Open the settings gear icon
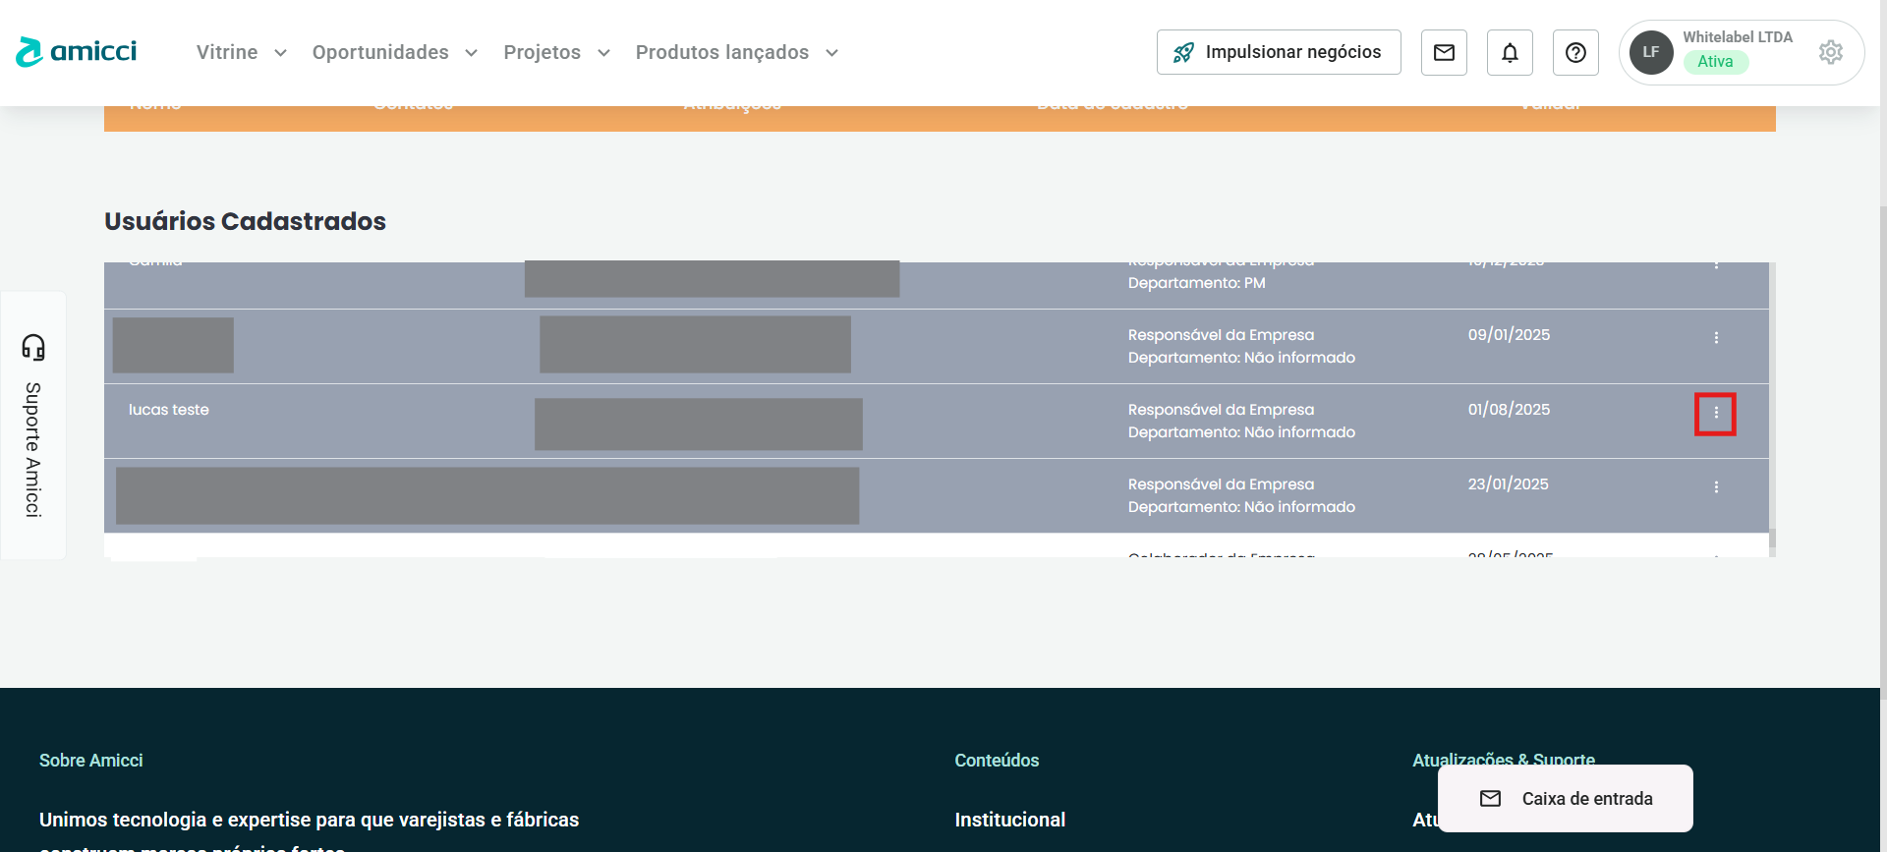 [x=1830, y=52]
